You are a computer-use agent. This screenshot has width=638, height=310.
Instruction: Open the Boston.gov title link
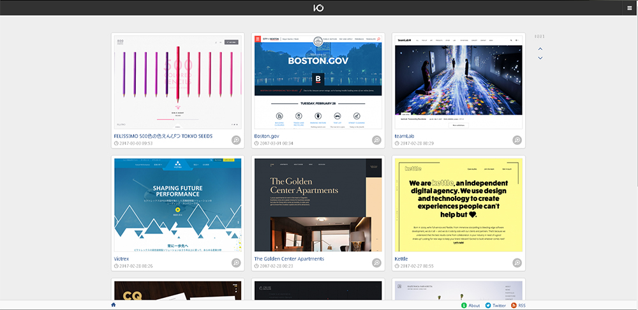267,137
